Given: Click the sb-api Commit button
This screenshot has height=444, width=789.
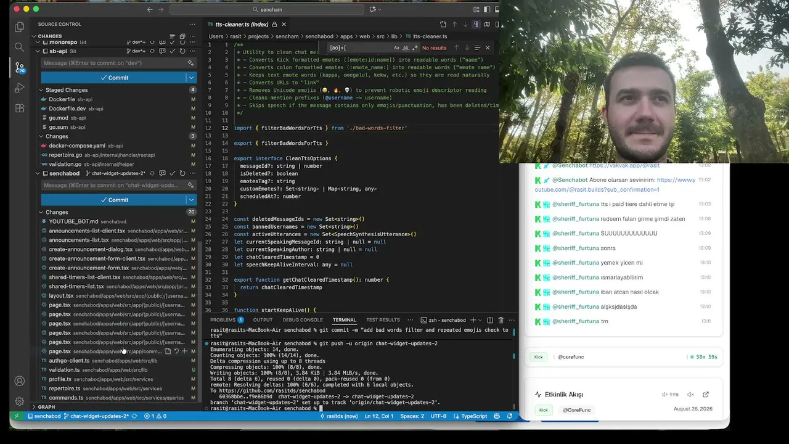Looking at the screenshot, I should click(x=114, y=78).
